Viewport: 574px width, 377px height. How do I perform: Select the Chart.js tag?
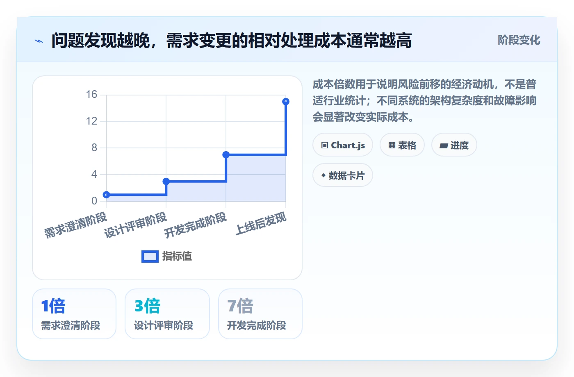(343, 145)
